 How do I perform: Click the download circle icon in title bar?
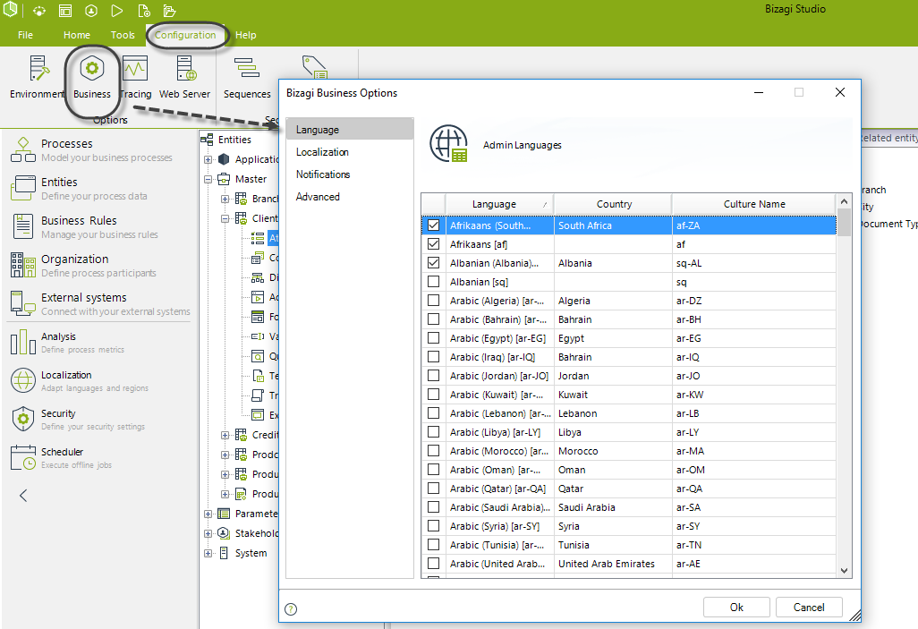(x=91, y=11)
